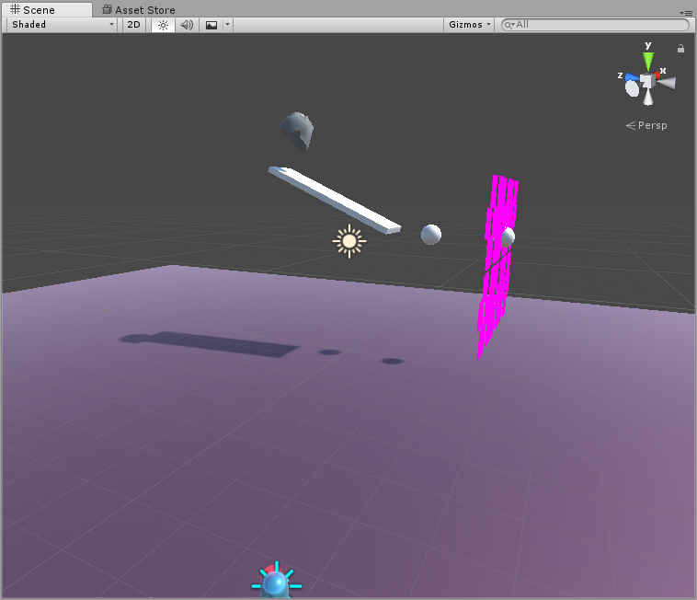697x600 pixels.
Task: Toggle Persp projection label
Action: click(646, 125)
